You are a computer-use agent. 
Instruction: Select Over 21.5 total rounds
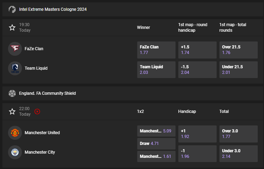point(238,50)
